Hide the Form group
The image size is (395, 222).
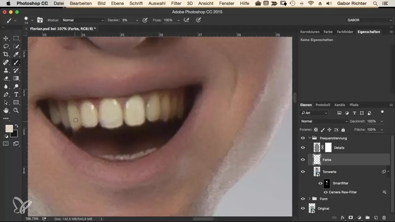coord(303,199)
